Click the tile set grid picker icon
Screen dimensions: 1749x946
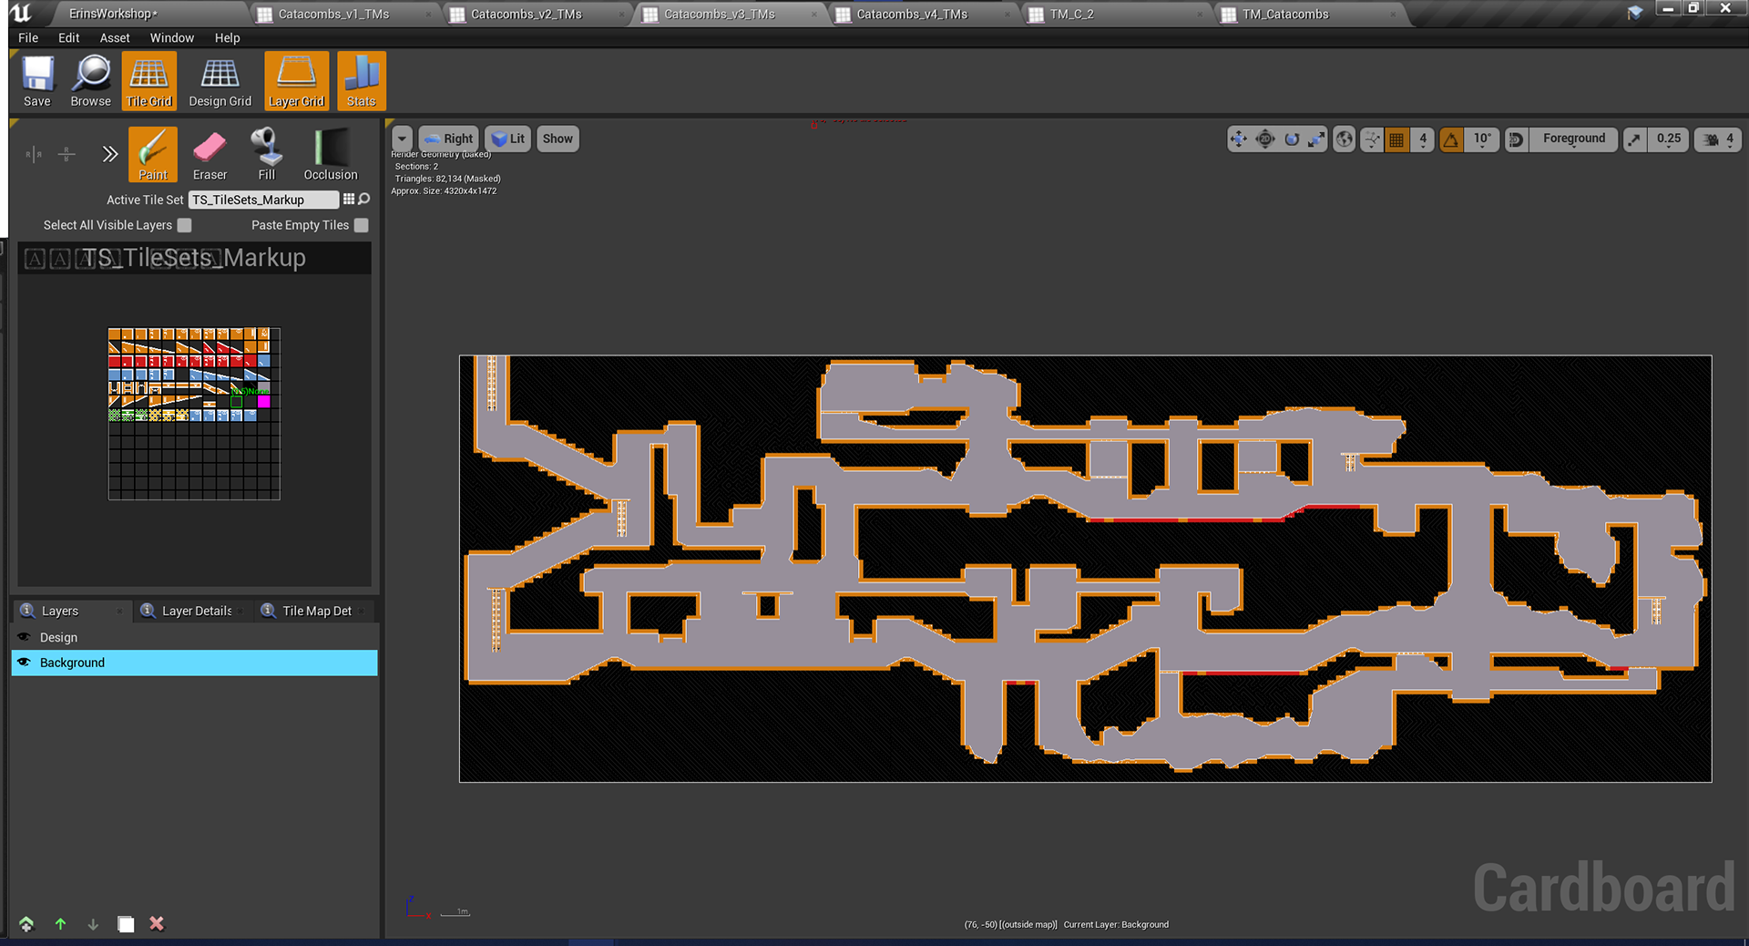(349, 200)
